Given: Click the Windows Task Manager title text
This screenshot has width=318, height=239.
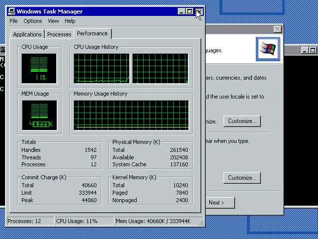Looking at the screenshot, I should point(50,11).
